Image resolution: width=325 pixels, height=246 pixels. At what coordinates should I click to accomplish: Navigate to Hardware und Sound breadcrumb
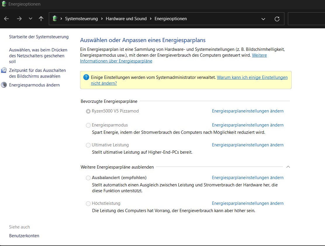point(126,19)
